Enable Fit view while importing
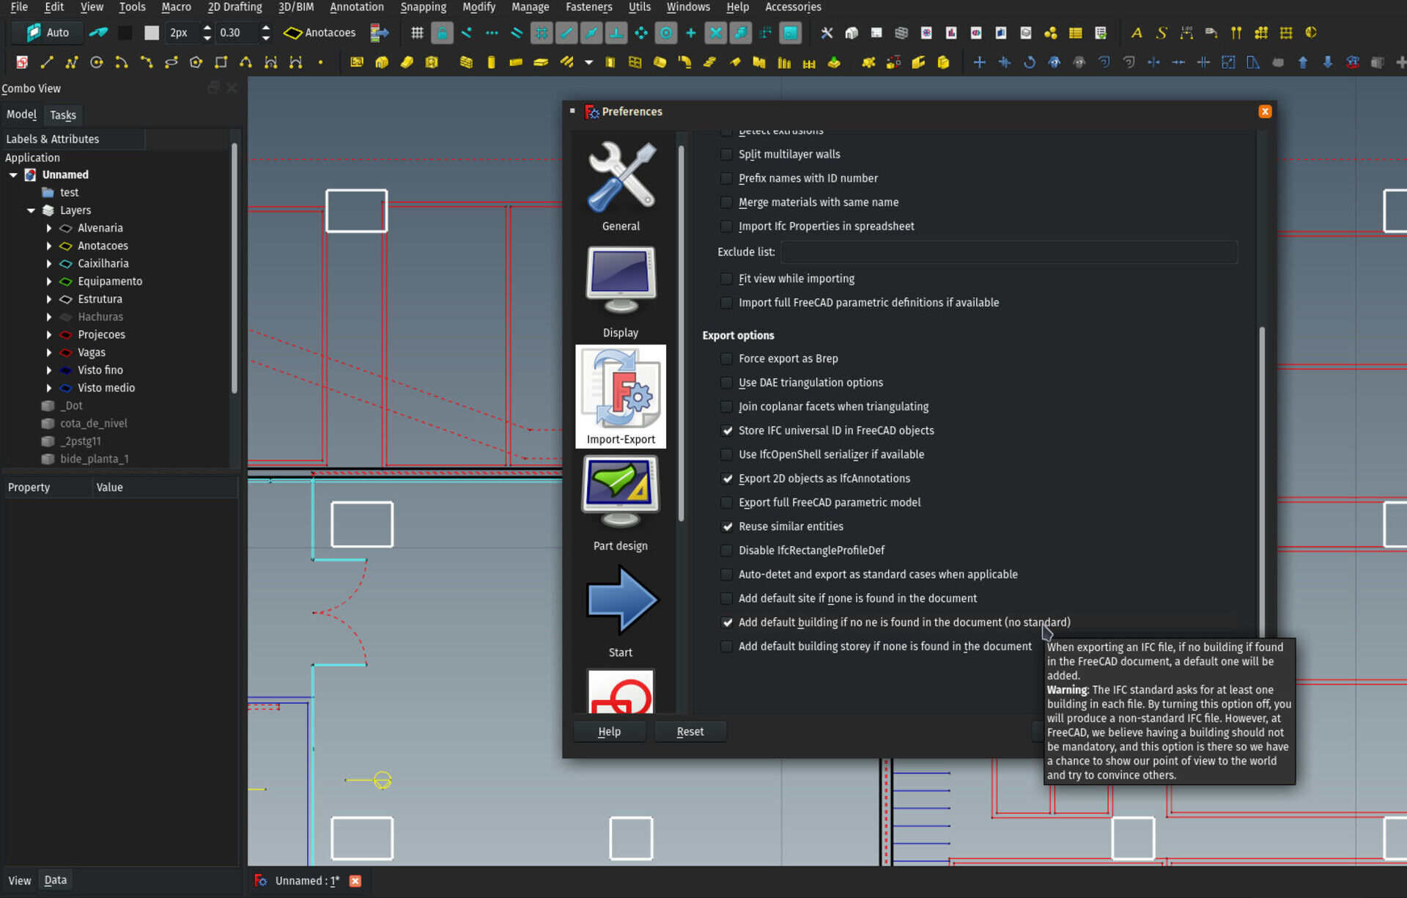The width and height of the screenshot is (1407, 898). pyautogui.click(x=726, y=279)
